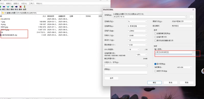The image size is (204, 99).
Task: Click the 取消 button in the dialog
Action: pyautogui.click(x=171, y=82)
